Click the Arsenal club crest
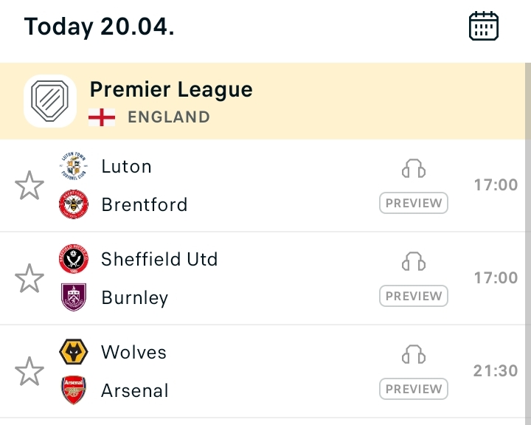Screen dimensions: 531x425 pyautogui.click(x=74, y=390)
